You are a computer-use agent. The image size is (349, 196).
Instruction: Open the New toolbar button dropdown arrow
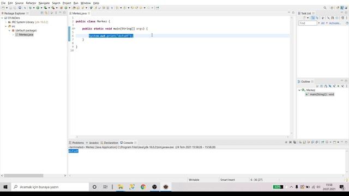[x=7, y=8]
